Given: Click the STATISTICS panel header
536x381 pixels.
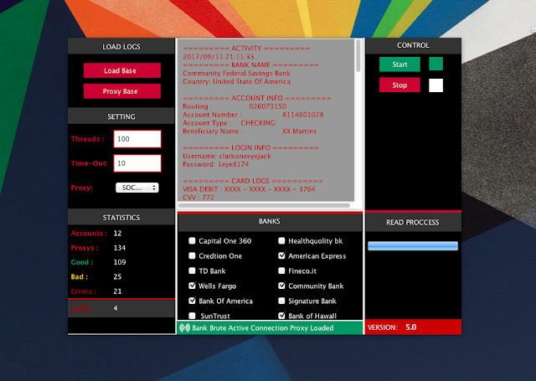Looking at the screenshot, I should pos(121,218).
